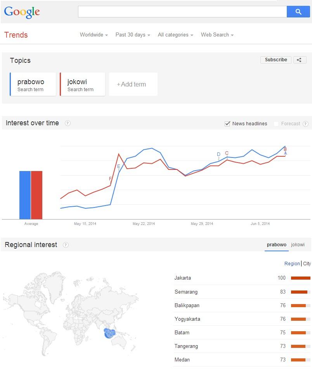Click the blue search magnifier button
The width and height of the screenshot is (312, 370).
[298, 12]
